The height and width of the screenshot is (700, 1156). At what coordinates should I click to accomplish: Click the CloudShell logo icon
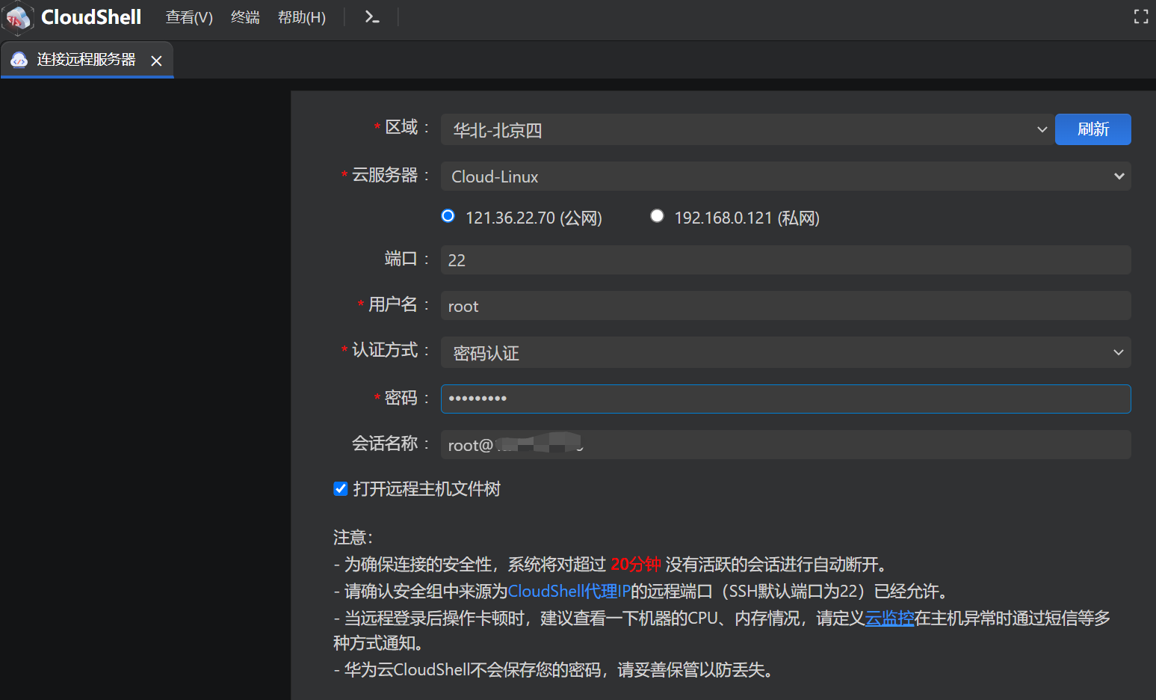tap(18, 18)
